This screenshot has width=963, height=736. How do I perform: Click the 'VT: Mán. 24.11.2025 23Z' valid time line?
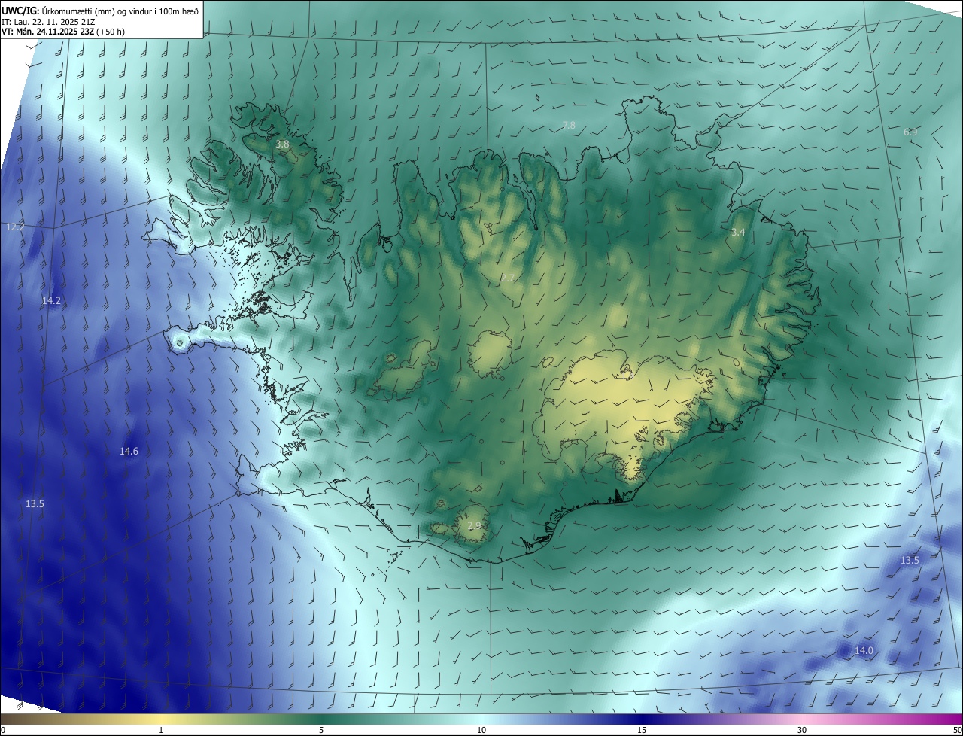(x=62, y=32)
